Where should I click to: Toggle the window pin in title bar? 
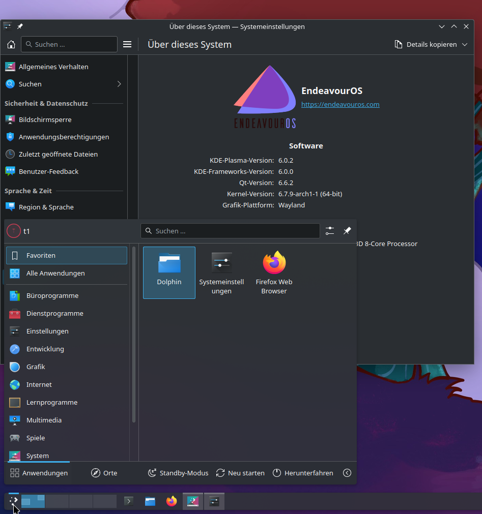click(x=20, y=26)
